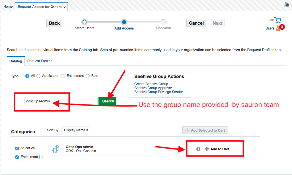292x175 pixels.
Task: Uncheck the Select All checkbox
Action: tap(17, 148)
